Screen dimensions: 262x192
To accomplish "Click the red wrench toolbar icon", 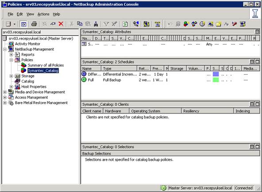I will 235,24.
